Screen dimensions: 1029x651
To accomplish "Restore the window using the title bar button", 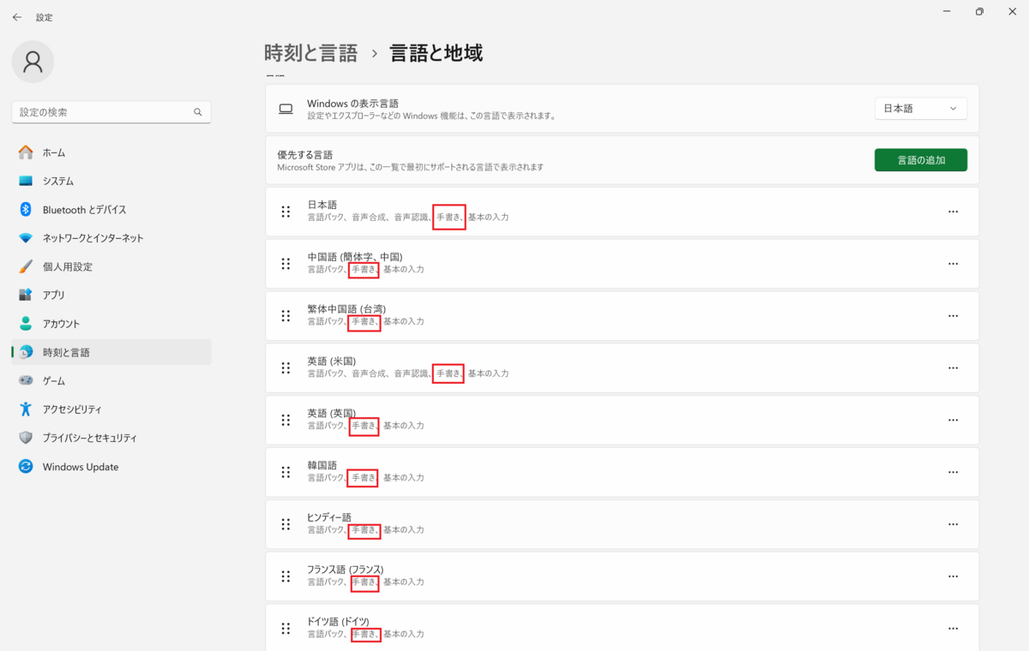I will [979, 12].
